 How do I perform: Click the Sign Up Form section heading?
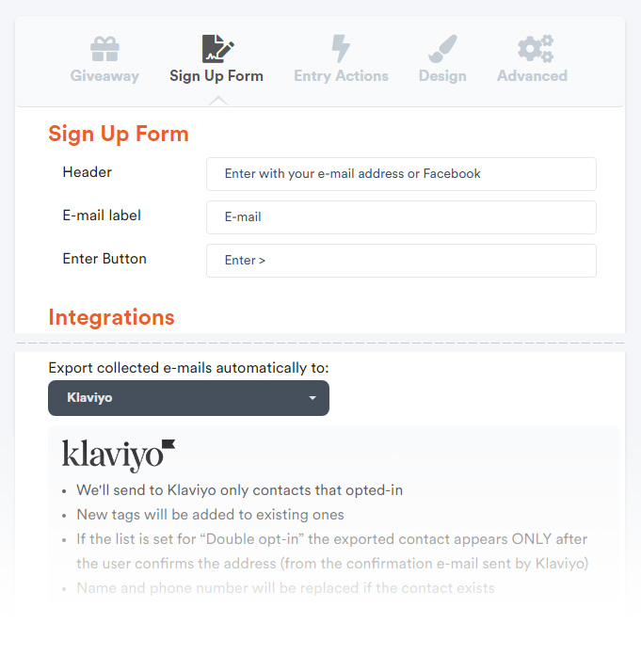coord(119,135)
